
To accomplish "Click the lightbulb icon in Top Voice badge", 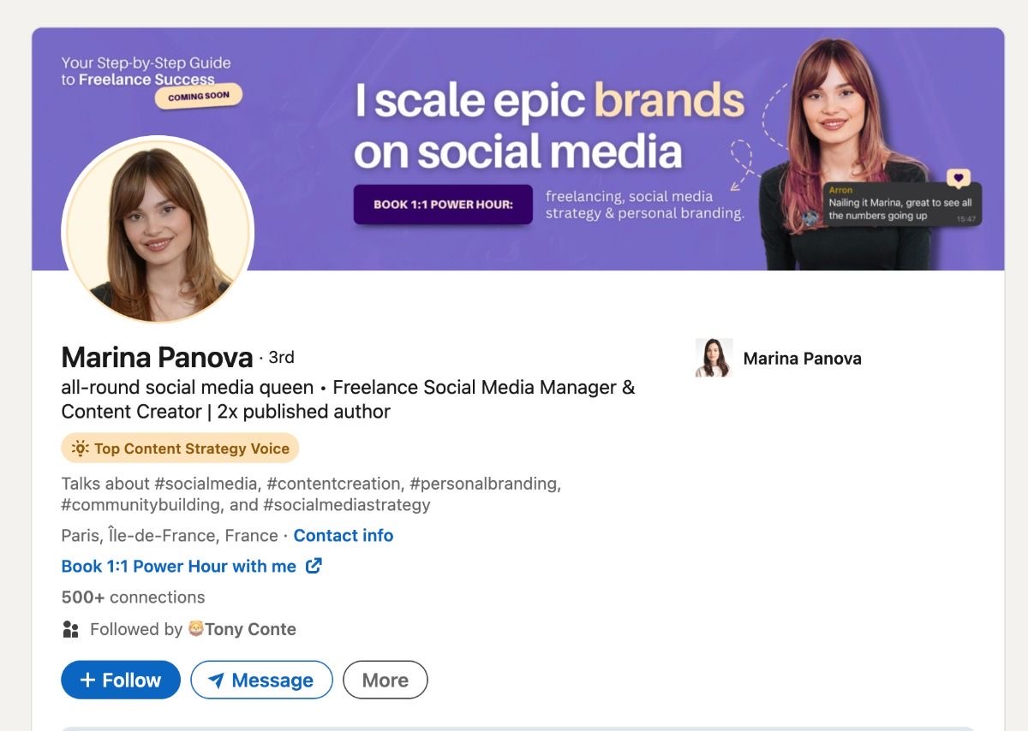I will (x=80, y=449).
